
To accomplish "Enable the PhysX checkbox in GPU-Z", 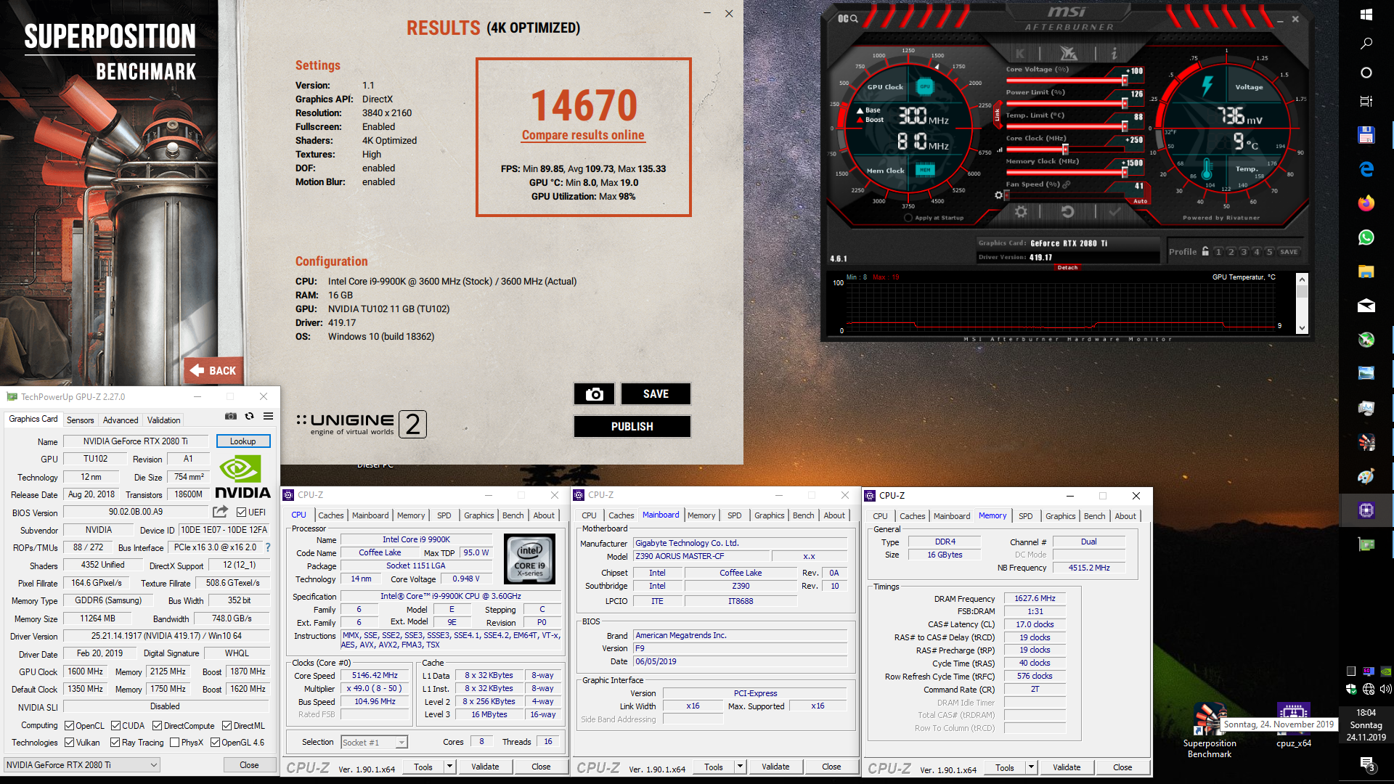I will (x=174, y=742).
